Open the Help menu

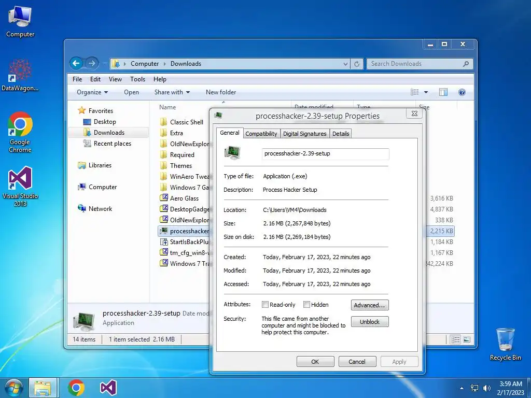160,79
